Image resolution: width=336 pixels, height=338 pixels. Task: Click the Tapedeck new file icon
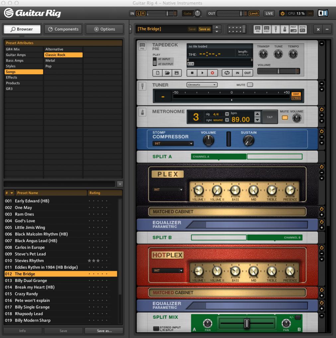click(x=158, y=73)
